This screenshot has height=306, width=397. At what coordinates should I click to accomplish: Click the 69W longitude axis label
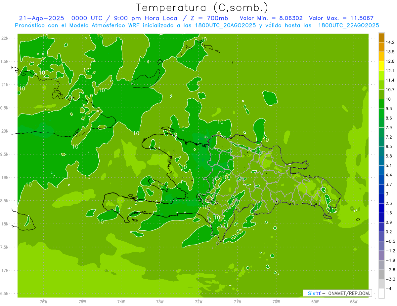(315, 301)
